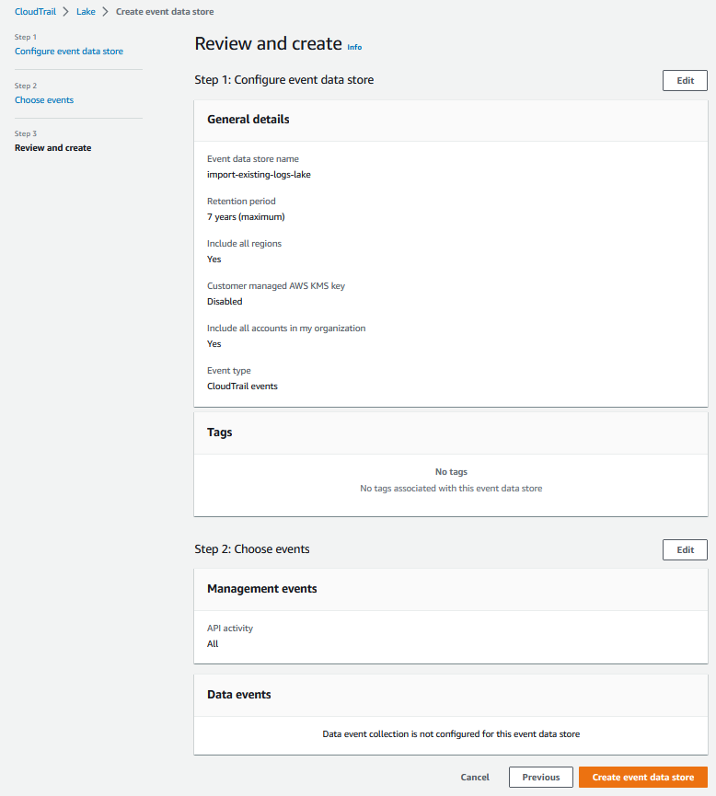Navigate to the CloudTrail breadcrumb link
716x796 pixels.
[x=35, y=11]
